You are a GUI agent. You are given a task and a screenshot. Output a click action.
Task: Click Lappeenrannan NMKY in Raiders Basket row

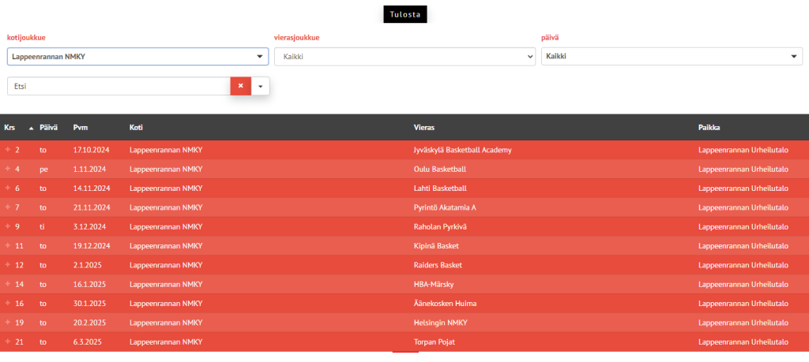click(166, 265)
